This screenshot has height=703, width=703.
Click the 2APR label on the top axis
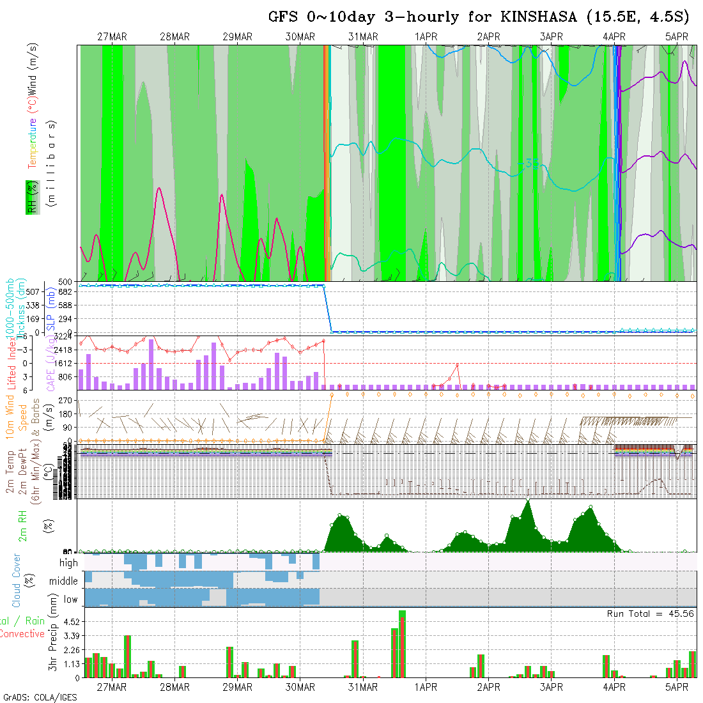[x=489, y=37]
